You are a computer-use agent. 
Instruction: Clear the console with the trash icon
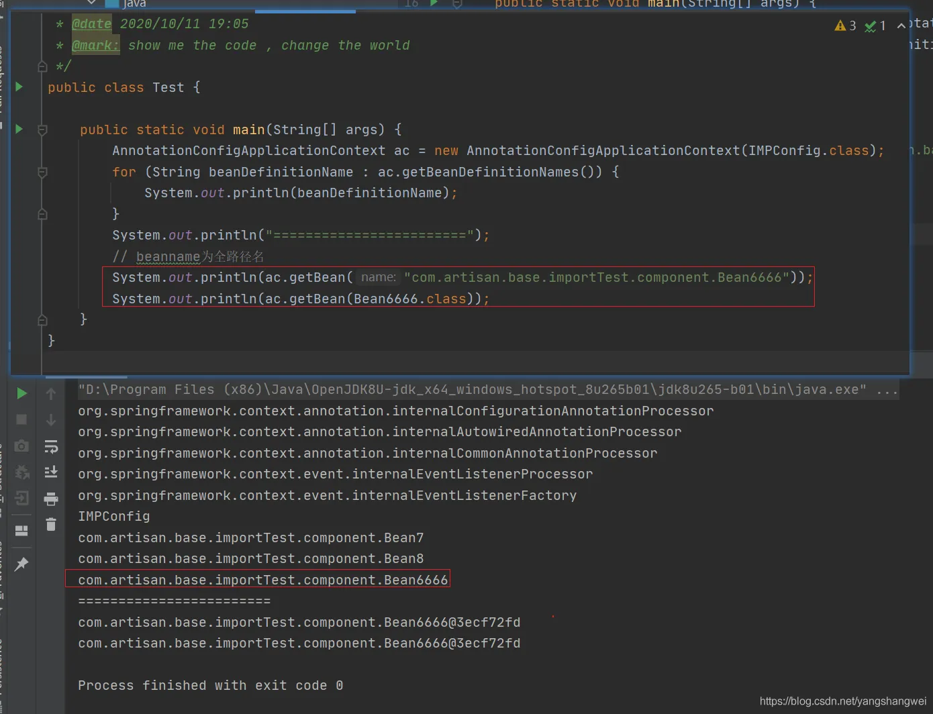51,524
